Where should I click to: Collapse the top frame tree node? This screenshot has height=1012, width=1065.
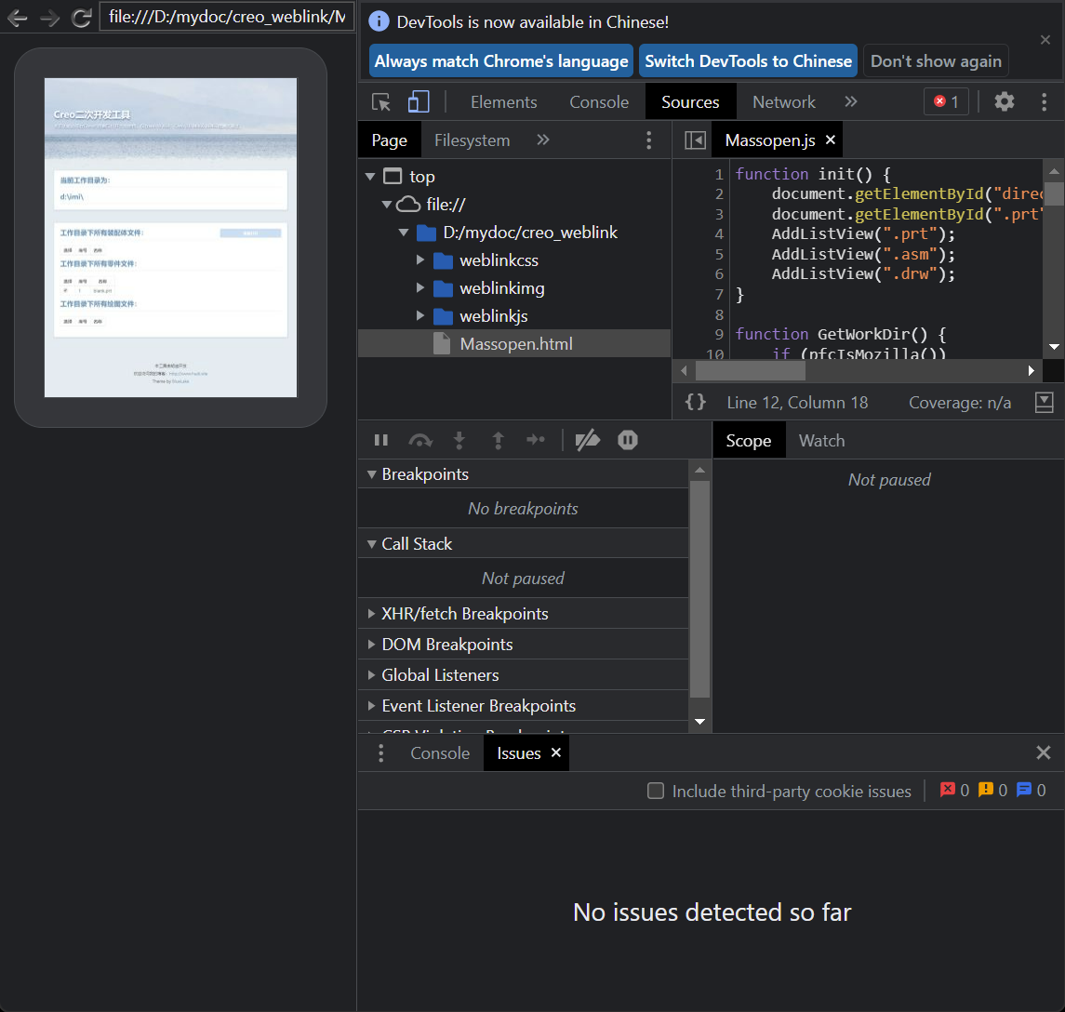370,177
